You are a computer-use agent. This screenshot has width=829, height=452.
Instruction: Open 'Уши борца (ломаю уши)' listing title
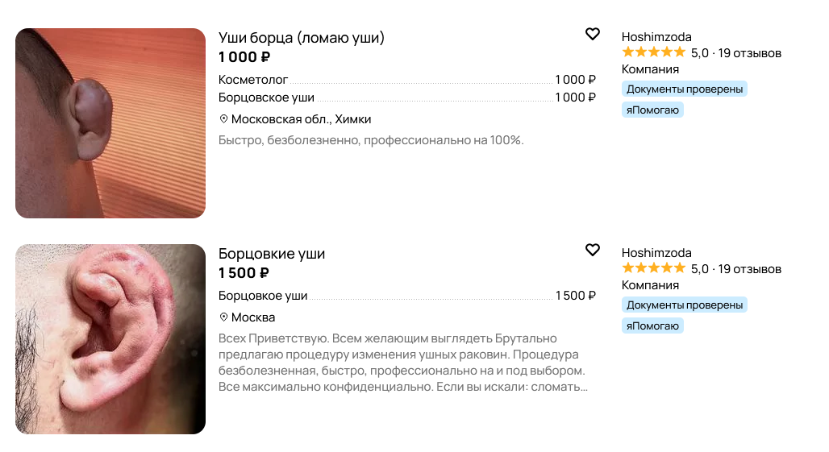[302, 37]
